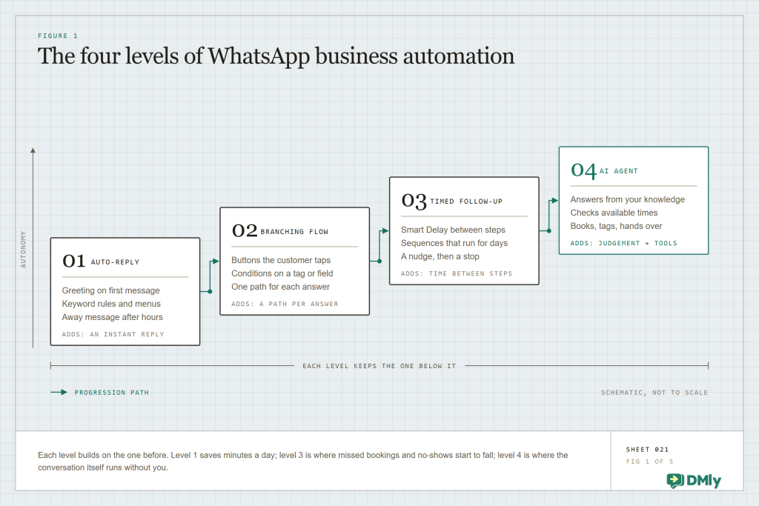Image resolution: width=759 pixels, height=506 pixels.
Task: Click the arrow linking Timed Follow-Up to AI Agent
Action: [548, 216]
